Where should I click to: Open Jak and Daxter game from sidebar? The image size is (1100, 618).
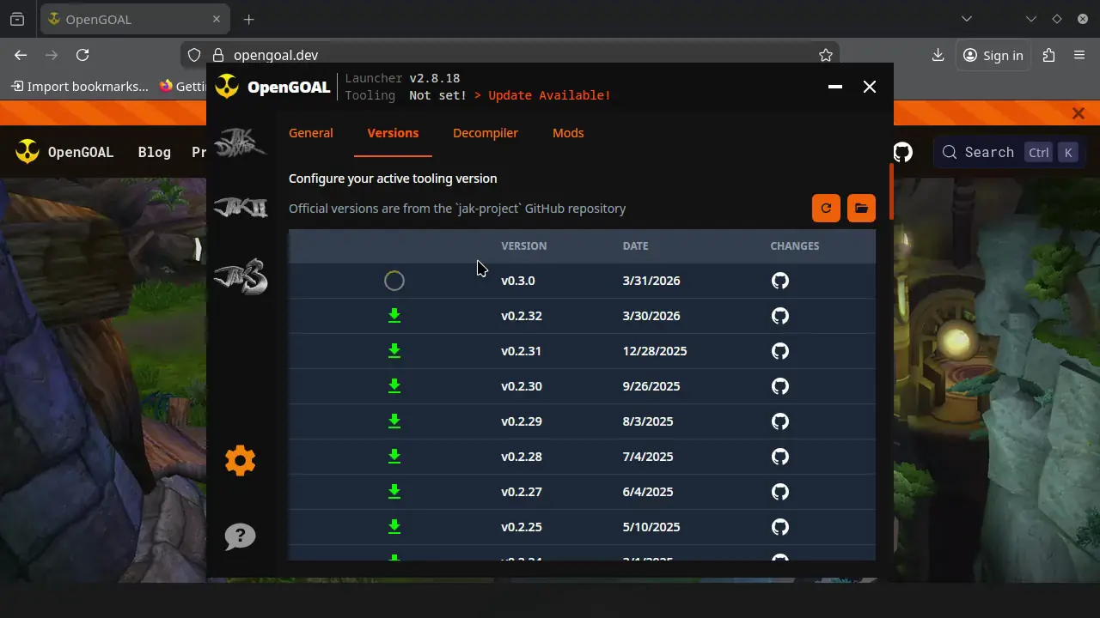[x=240, y=142]
